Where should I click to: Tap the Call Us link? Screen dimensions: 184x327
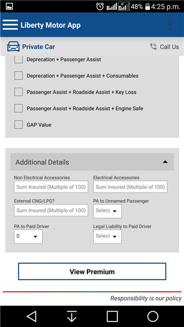coord(169,47)
